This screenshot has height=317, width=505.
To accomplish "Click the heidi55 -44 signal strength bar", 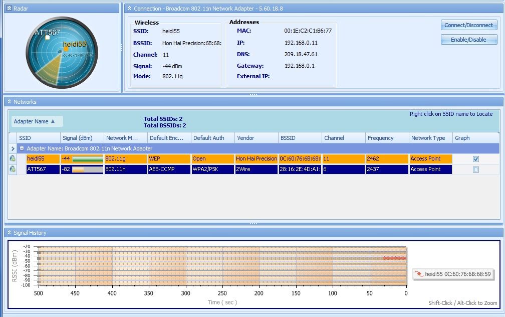I will pyautogui.click(x=88, y=158).
